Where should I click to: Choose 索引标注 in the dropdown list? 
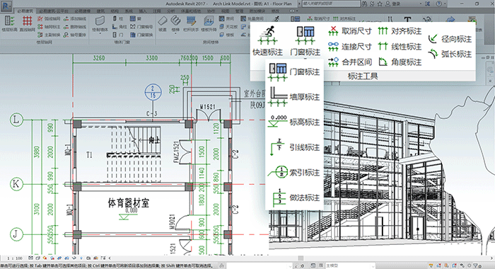pyautogui.click(x=295, y=172)
